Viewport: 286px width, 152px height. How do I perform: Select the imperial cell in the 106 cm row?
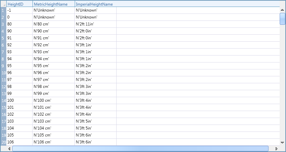[x=96, y=142]
